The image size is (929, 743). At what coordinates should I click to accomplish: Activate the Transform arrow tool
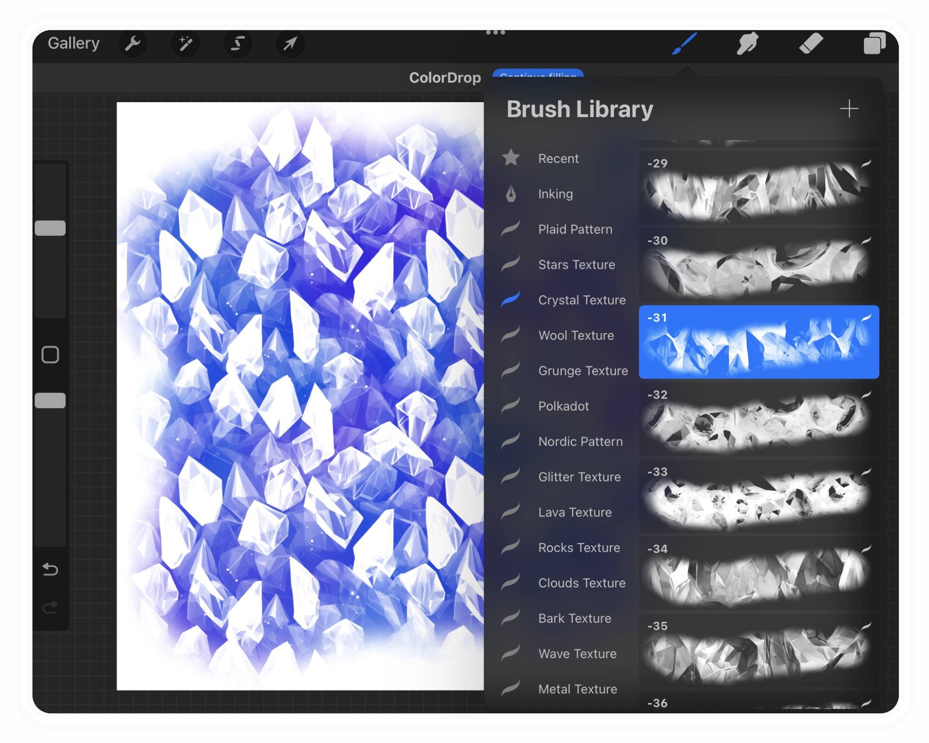[290, 44]
